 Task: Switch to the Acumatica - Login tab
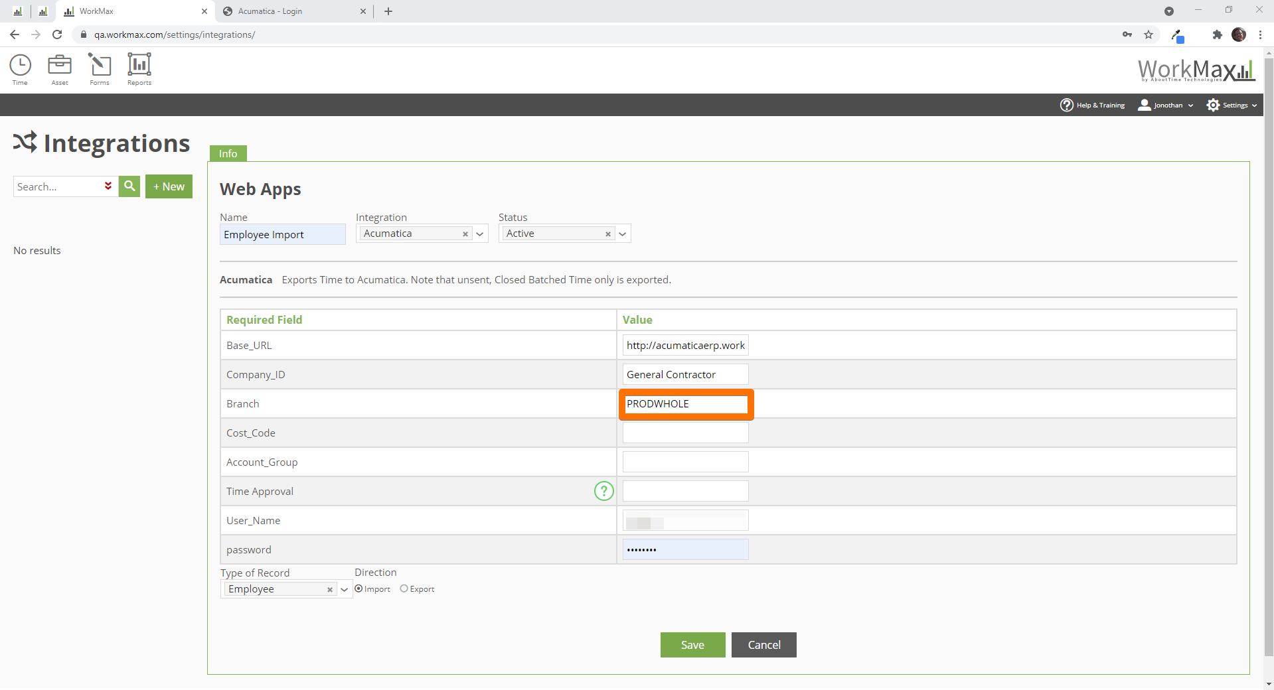click(x=294, y=11)
